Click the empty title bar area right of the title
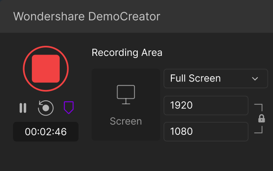The image size is (273, 171). 218,16
